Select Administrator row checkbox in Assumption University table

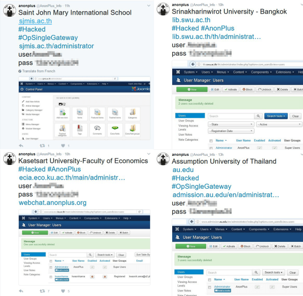pos(211,287)
